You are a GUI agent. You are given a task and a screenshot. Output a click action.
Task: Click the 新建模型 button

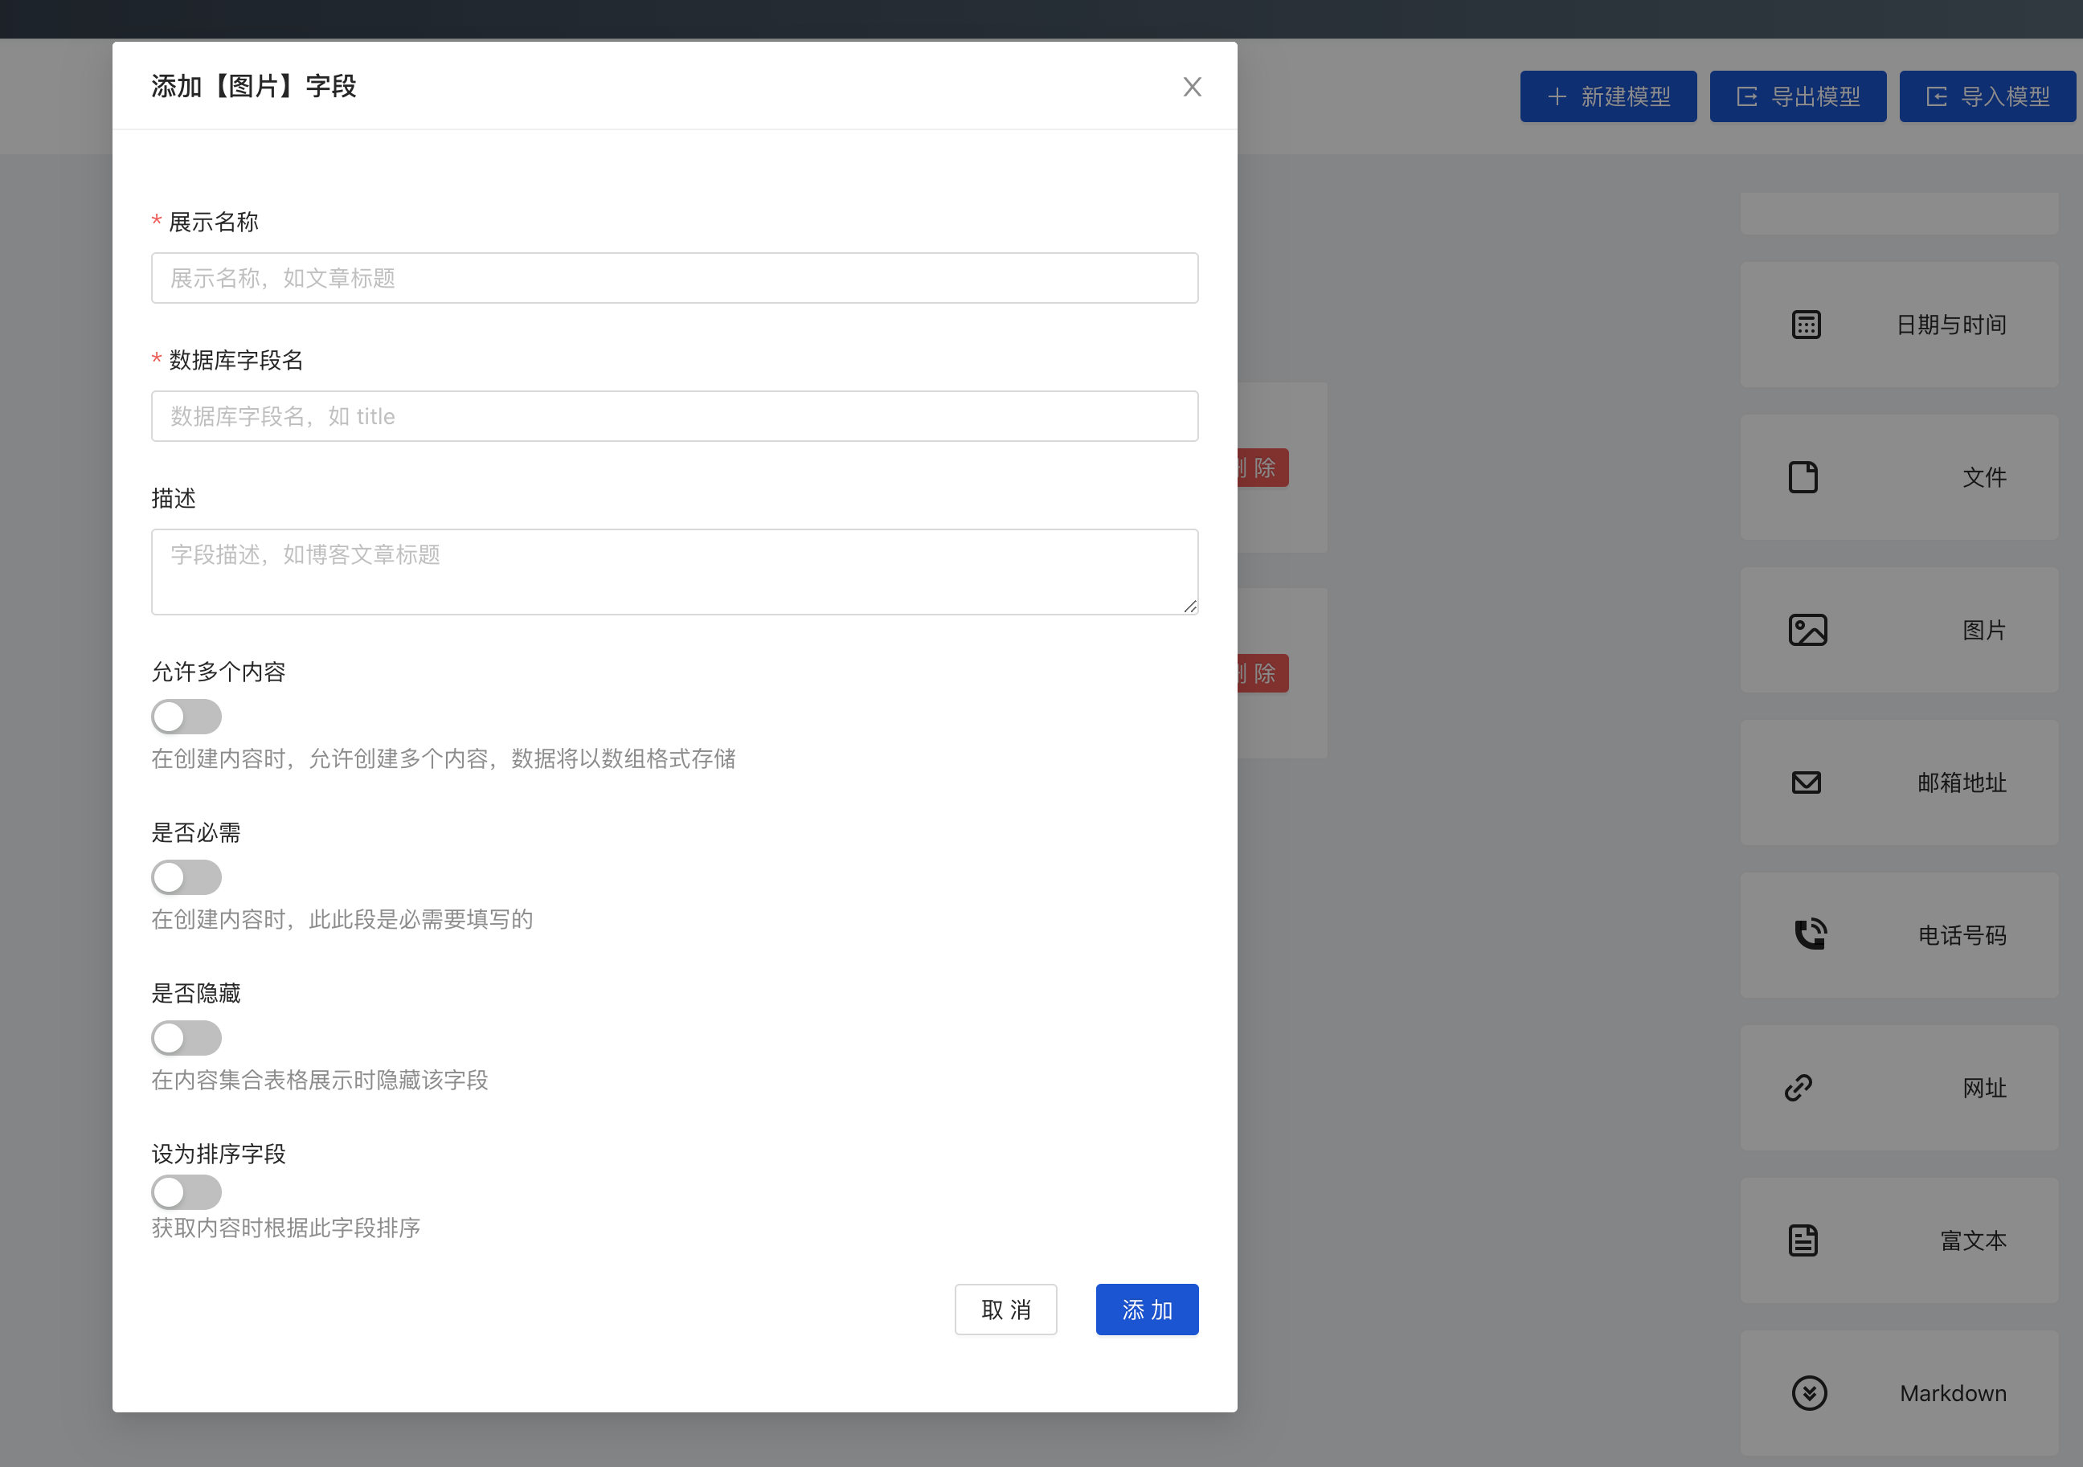pyautogui.click(x=1607, y=96)
